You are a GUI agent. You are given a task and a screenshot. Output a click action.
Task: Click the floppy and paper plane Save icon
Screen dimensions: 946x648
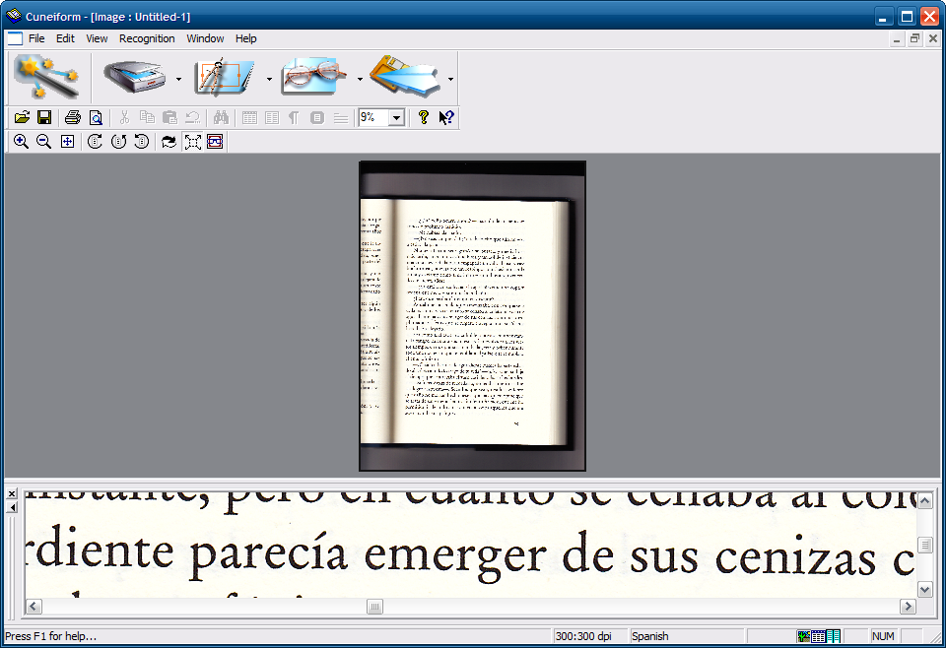[404, 77]
